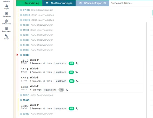Screen dimensions: 153x118
Task: Click the clock icon beside 14:00
Action: tap(21, 45)
